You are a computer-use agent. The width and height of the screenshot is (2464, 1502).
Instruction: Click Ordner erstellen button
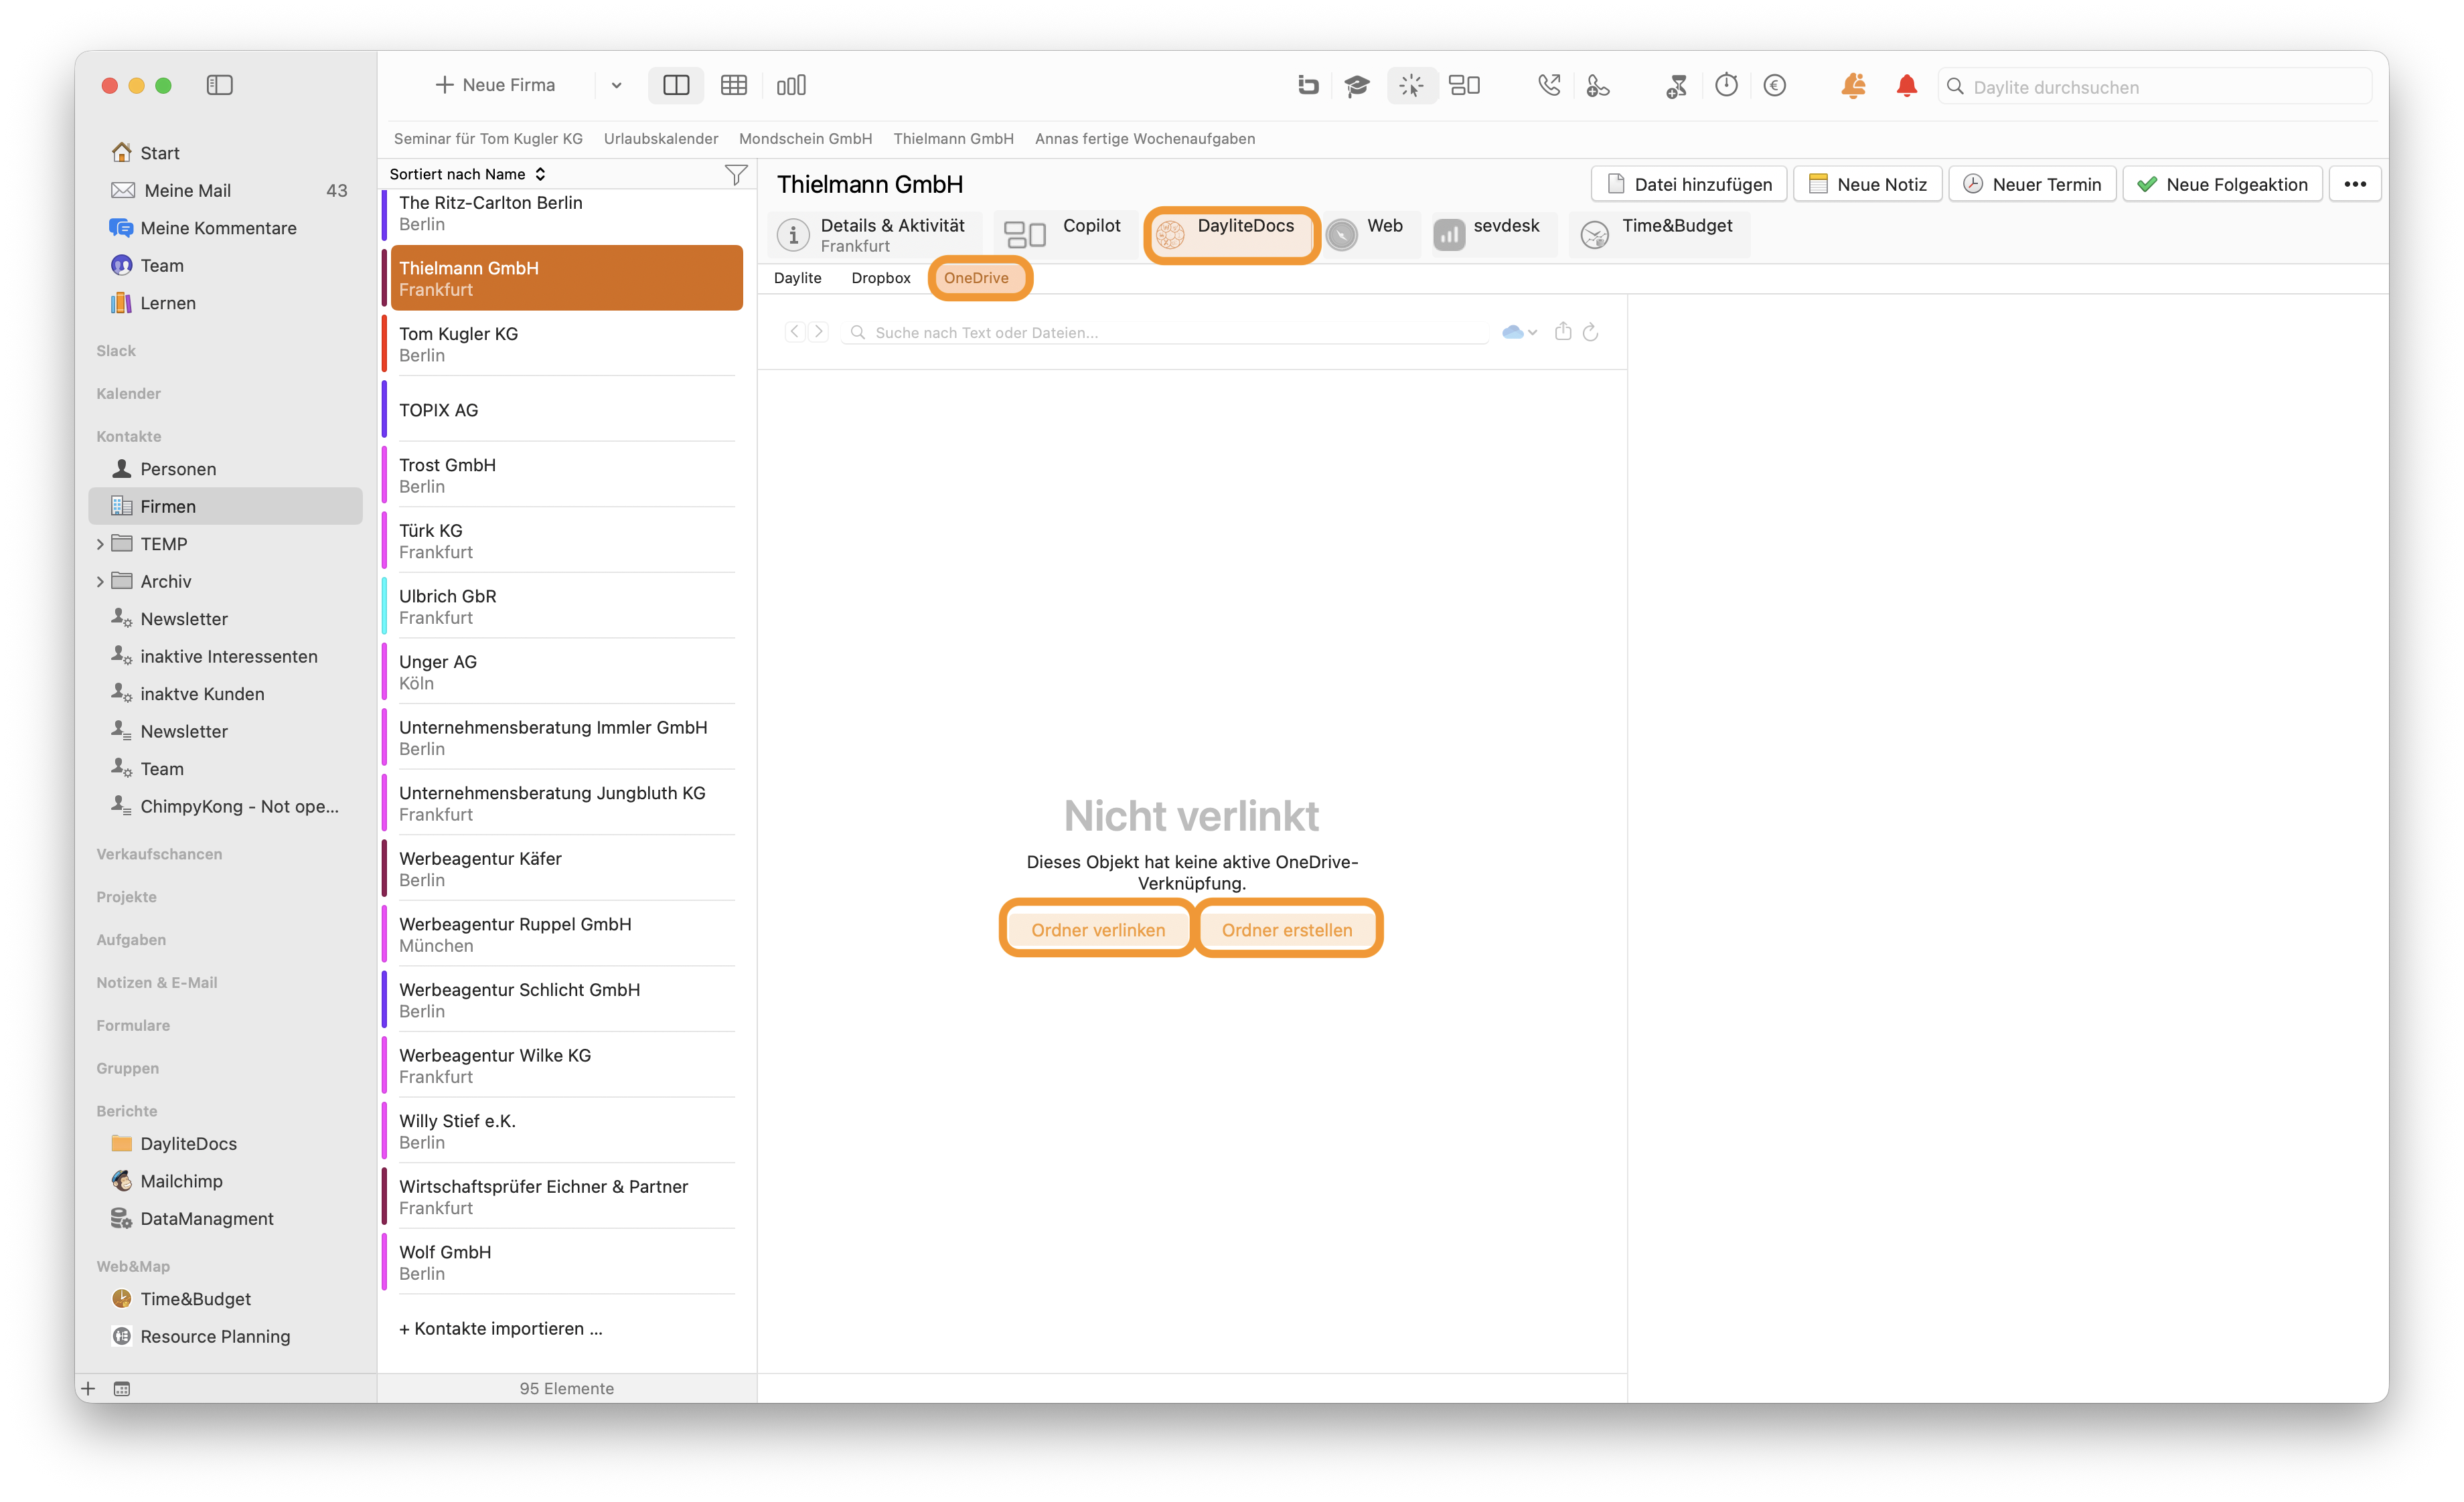pos(1287,930)
